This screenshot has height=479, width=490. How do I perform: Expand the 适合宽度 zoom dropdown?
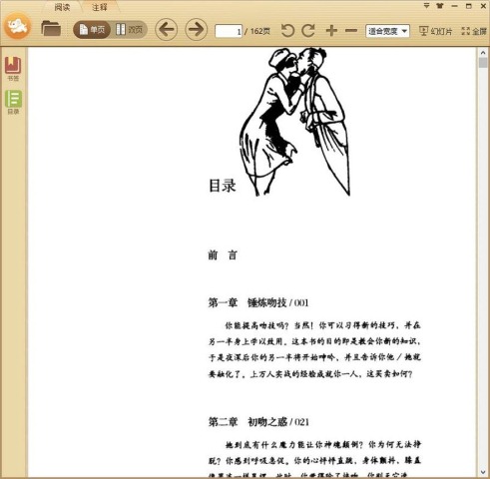[387, 31]
